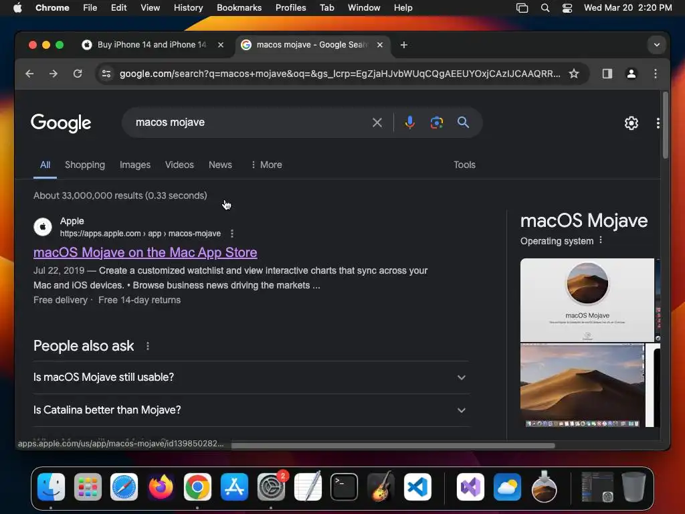Click the forward navigation arrow
The width and height of the screenshot is (685, 514).
[54, 74]
